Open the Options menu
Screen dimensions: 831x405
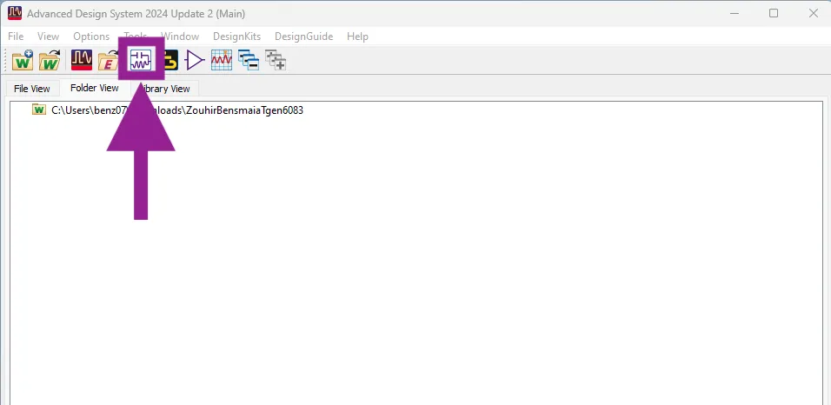[x=91, y=37]
